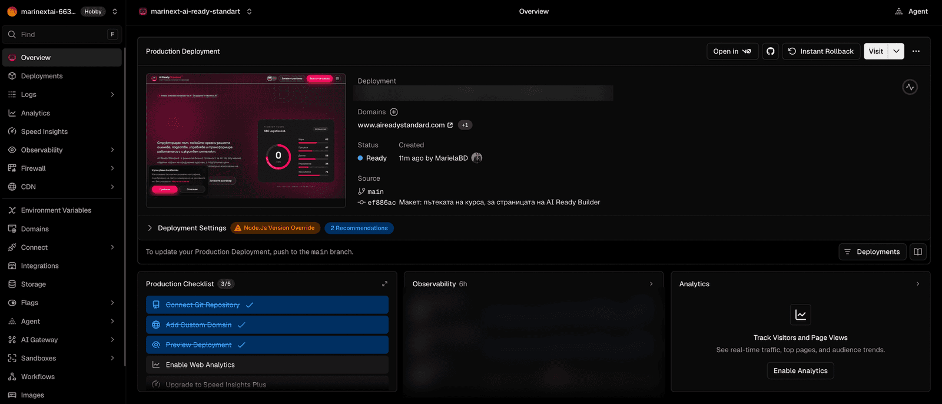Click the Deployments button below settings
Screen dimensions: 942x404
point(873,252)
